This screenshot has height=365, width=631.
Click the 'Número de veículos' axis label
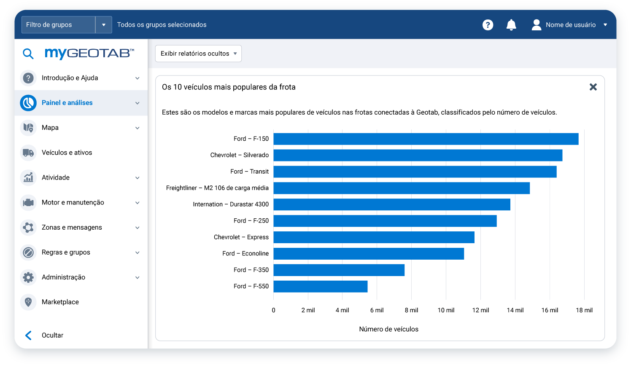(x=389, y=329)
